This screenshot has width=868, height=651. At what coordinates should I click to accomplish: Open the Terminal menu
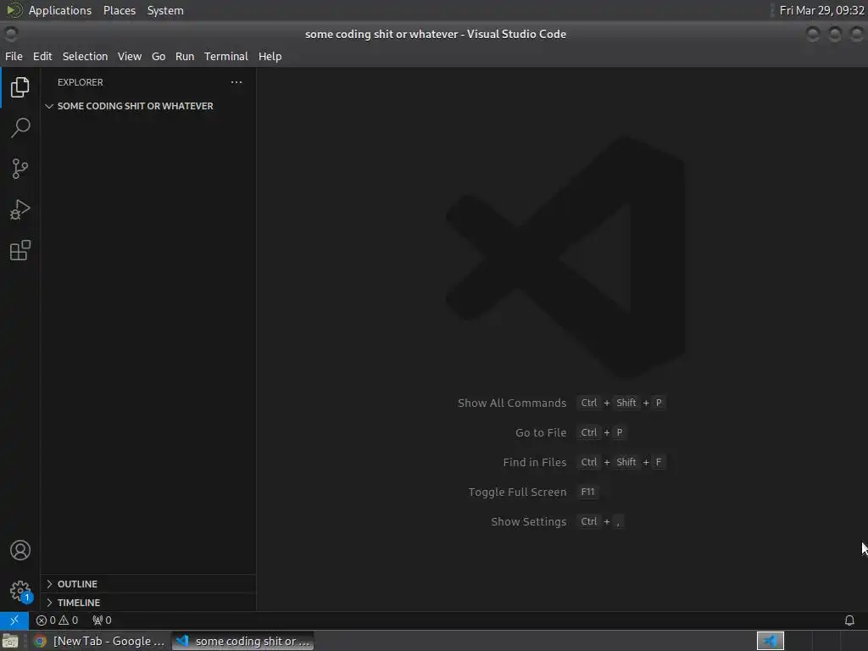tap(225, 57)
